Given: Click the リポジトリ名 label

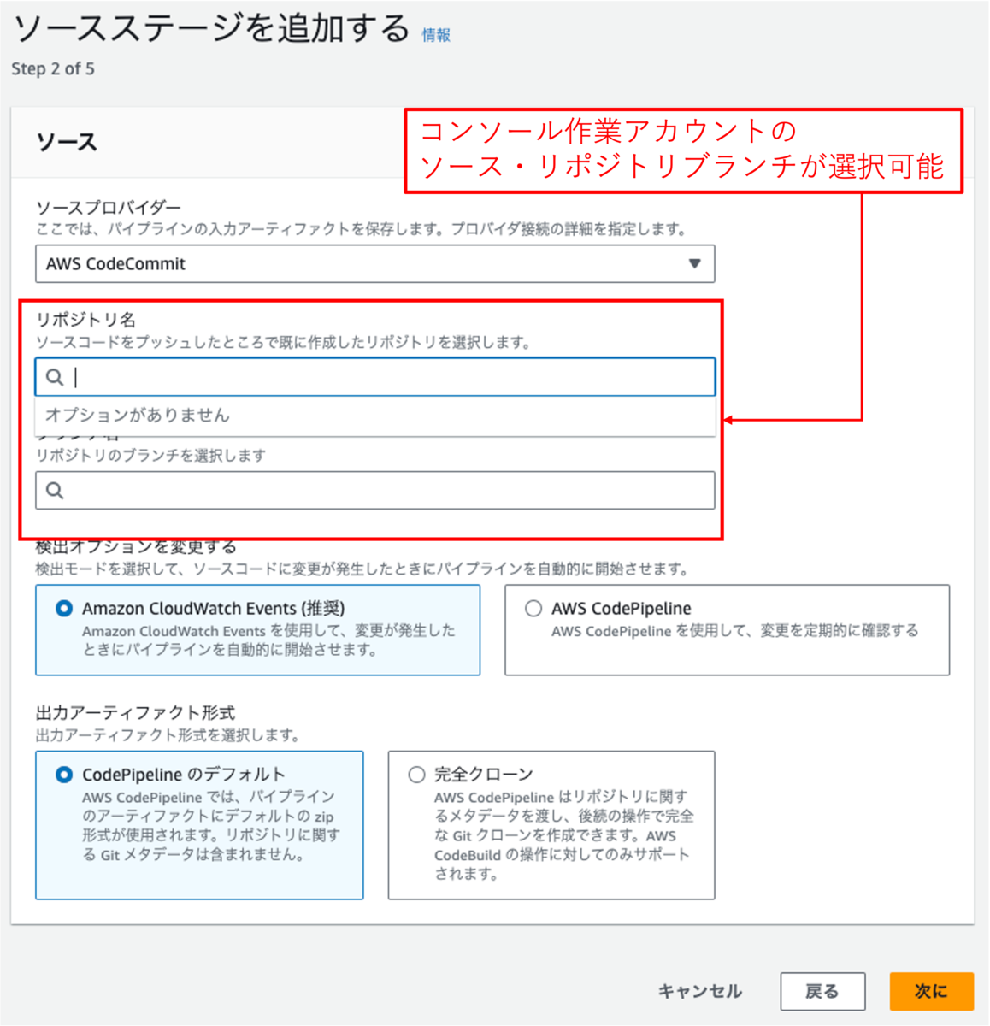Looking at the screenshot, I should [85, 320].
